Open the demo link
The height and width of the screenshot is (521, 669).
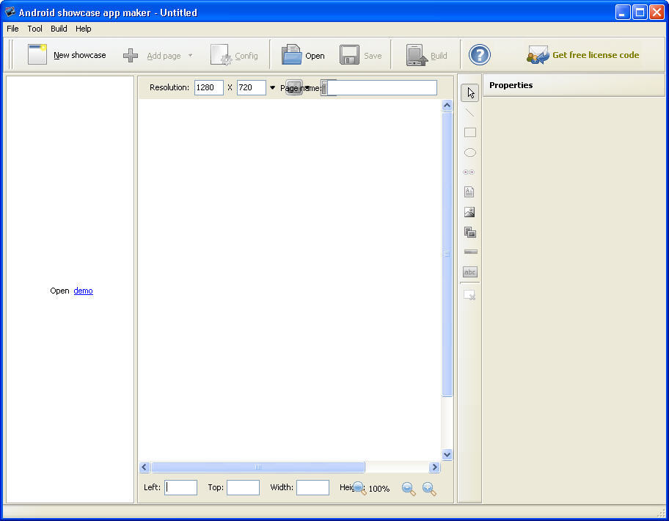(x=83, y=291)
